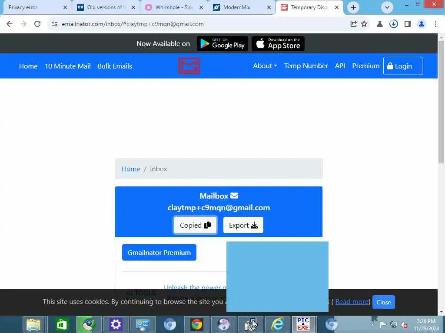Click the address bar URL field
Screen dimensions: 445x333
199,24
